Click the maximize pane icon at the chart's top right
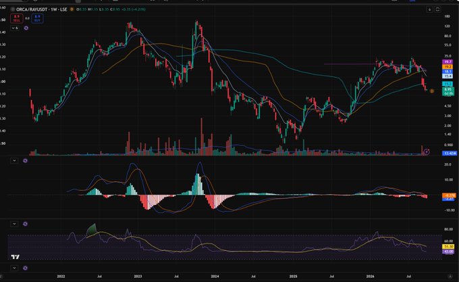Screen dimensions: 459x282 (x=437, y=9)
